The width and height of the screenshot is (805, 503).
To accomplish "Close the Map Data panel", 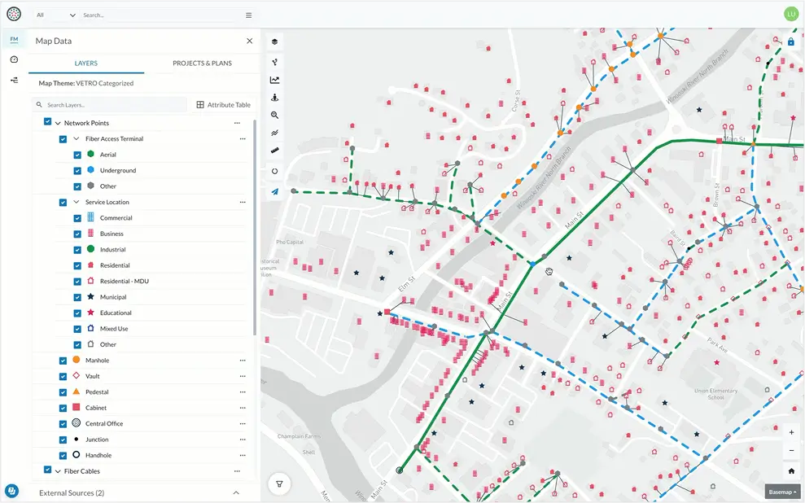I will point(250,41).
